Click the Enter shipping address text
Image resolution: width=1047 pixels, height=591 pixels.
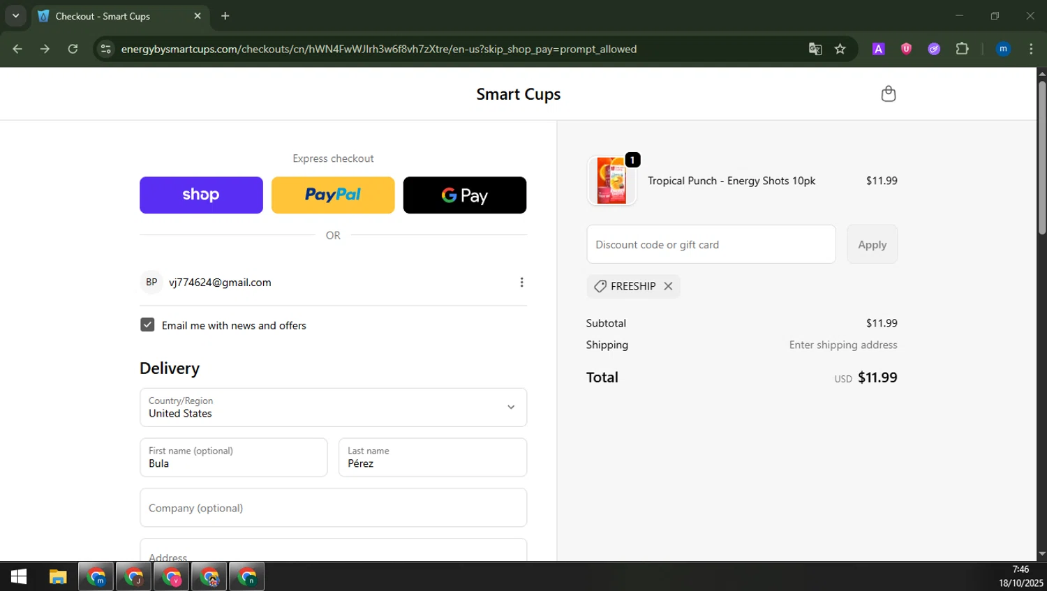pyautogui.click(x=843, y=345)
